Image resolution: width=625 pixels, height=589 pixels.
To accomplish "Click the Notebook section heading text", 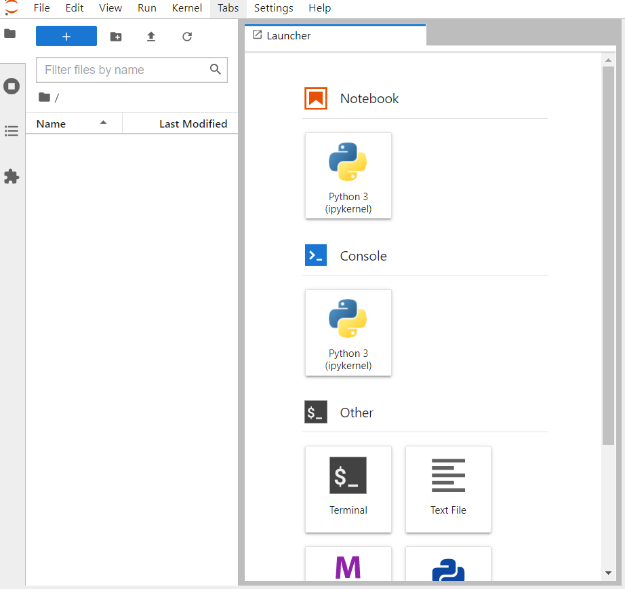I will point(369,98).
